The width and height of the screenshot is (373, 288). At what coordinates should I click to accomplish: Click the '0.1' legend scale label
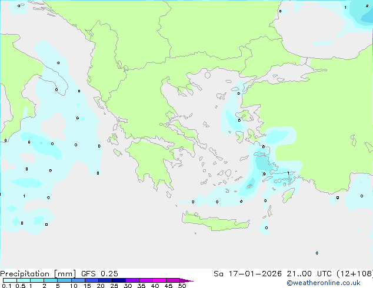tap(6, 286)
